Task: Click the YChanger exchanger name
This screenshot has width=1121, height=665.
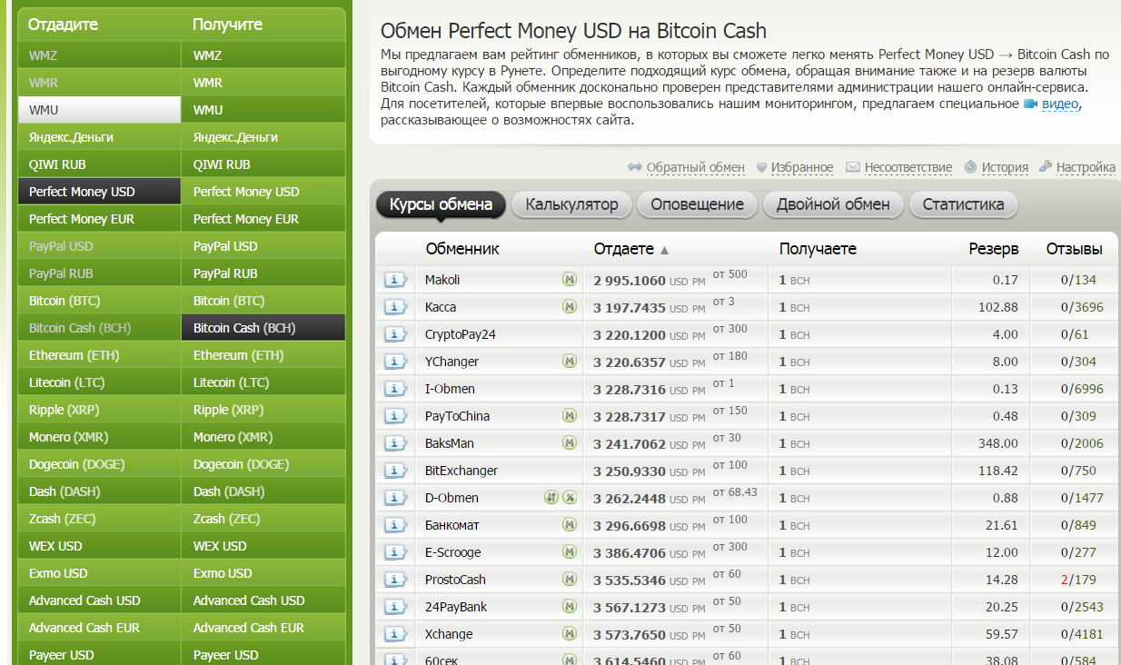Action: pyautogui.click(x=451, y=362)
